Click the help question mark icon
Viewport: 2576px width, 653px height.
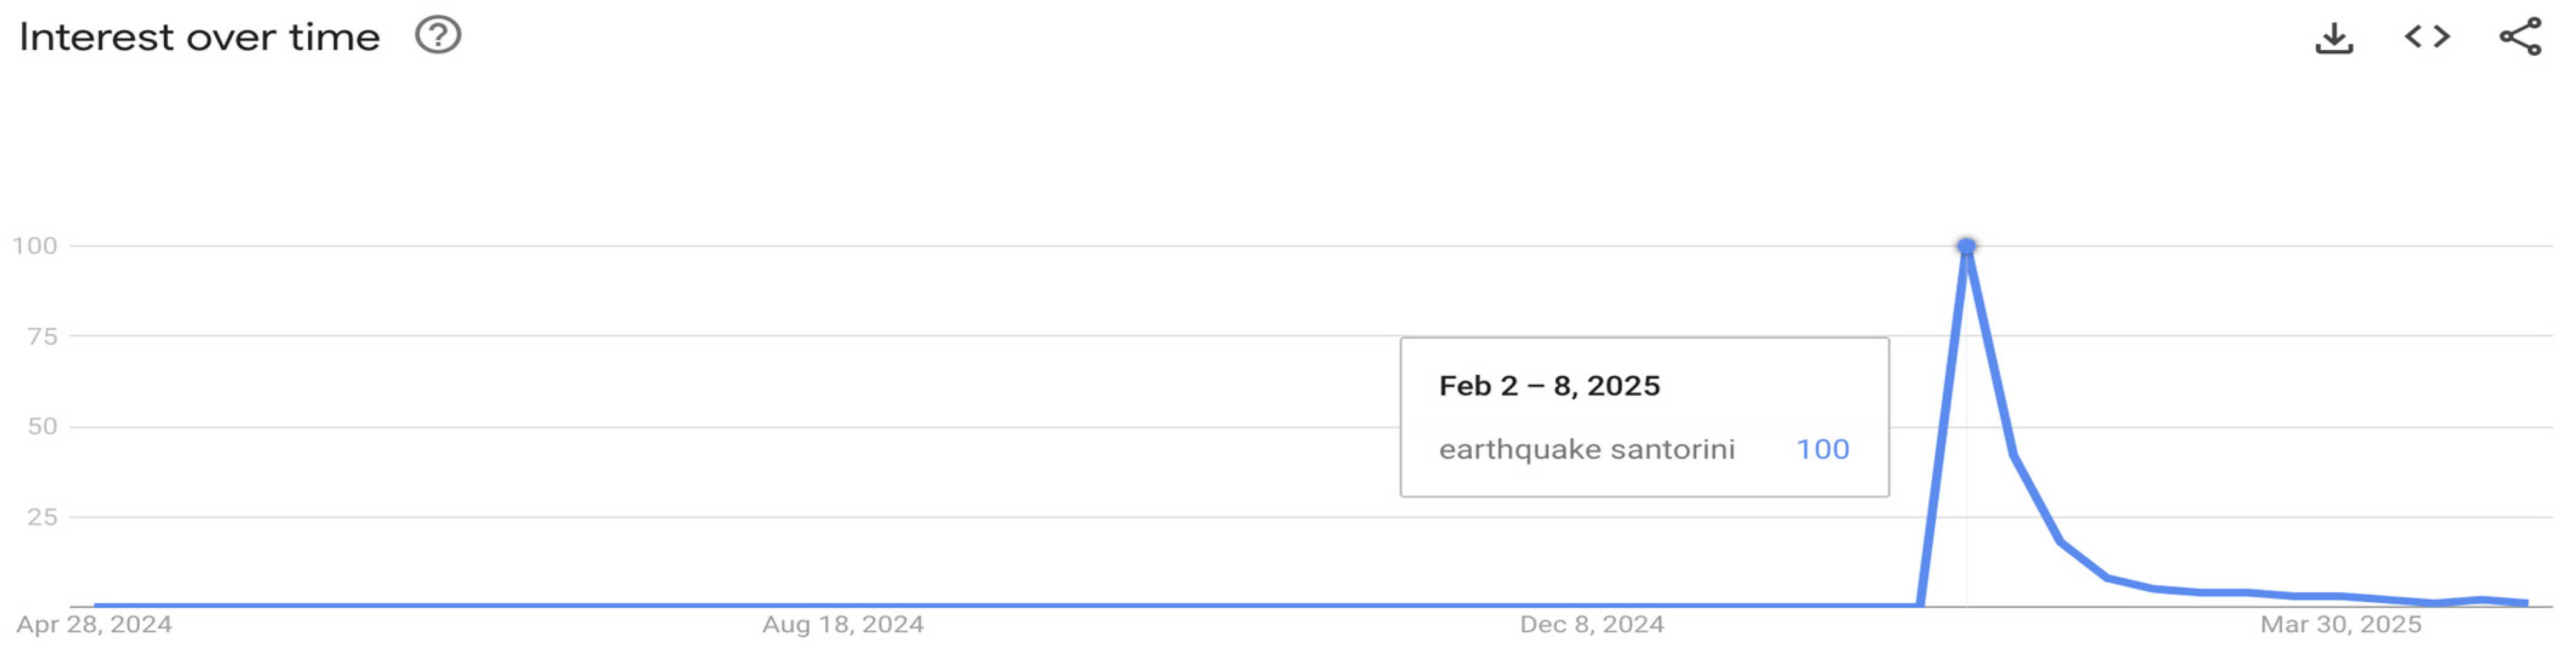tap(437, 36)
